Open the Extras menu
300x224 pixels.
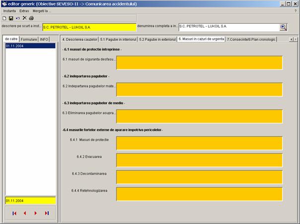click(x=24, y=10)
